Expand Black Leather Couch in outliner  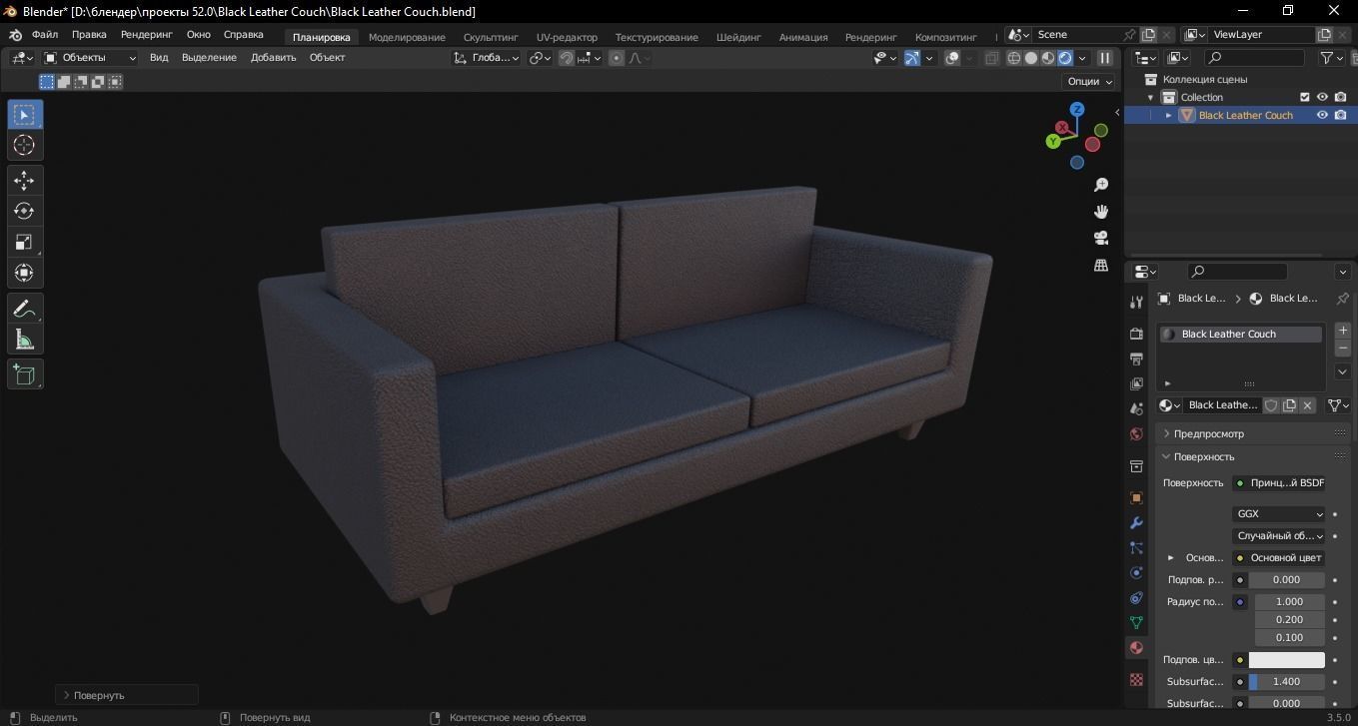click(1169, 115)
